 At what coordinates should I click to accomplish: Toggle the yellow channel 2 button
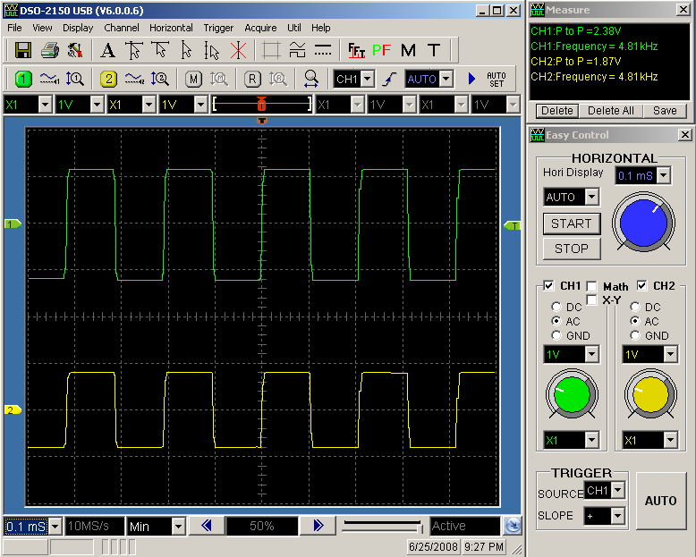pyautogui.click(x=108, y=79)
